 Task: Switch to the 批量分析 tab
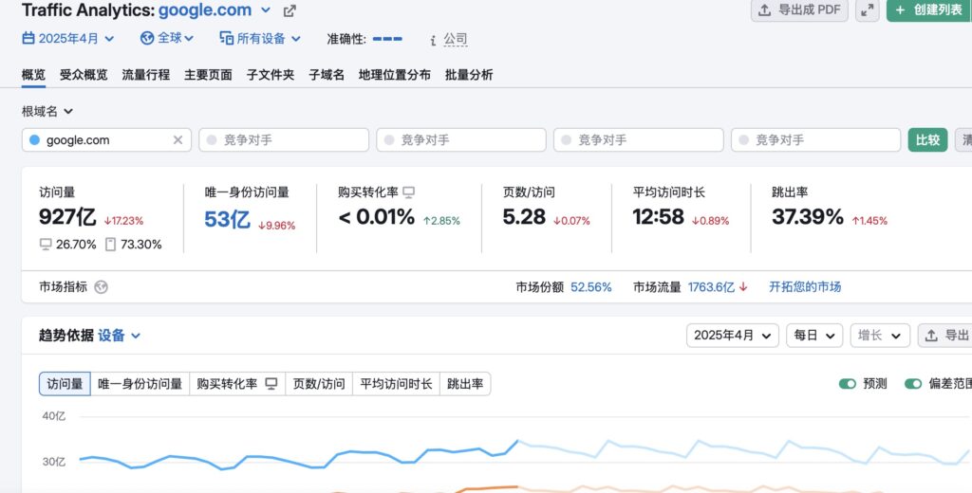469,75
